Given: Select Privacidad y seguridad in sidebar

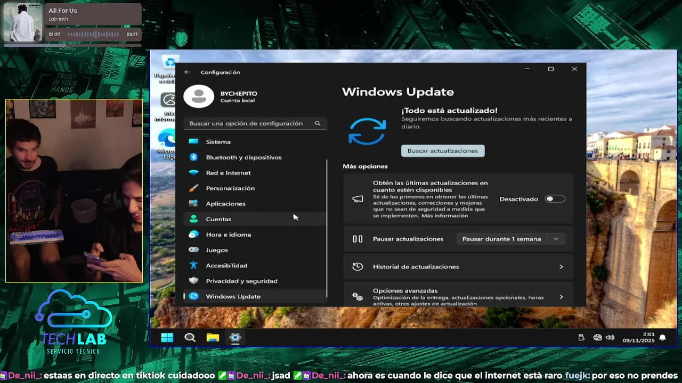Looking at the screenshot, I should pos(255,281).
